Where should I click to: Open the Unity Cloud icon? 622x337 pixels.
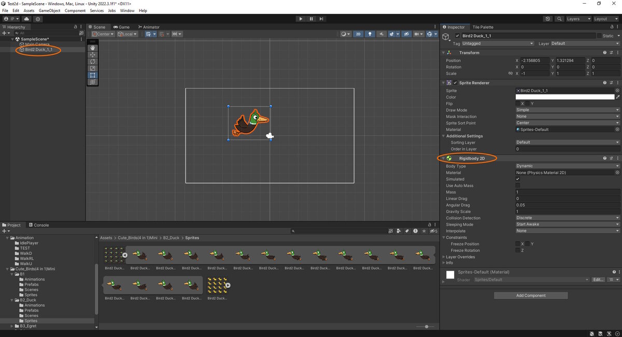point(26,19)
